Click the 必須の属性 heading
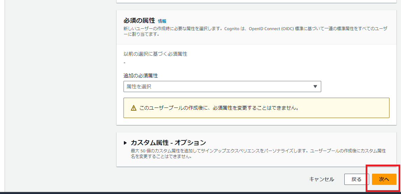 click(x=139, y=21)
